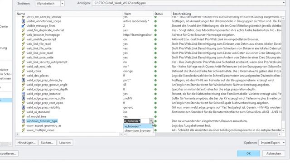Click the icon beside visible_annotations_scope
290x163 pixels.
(23, 21)
